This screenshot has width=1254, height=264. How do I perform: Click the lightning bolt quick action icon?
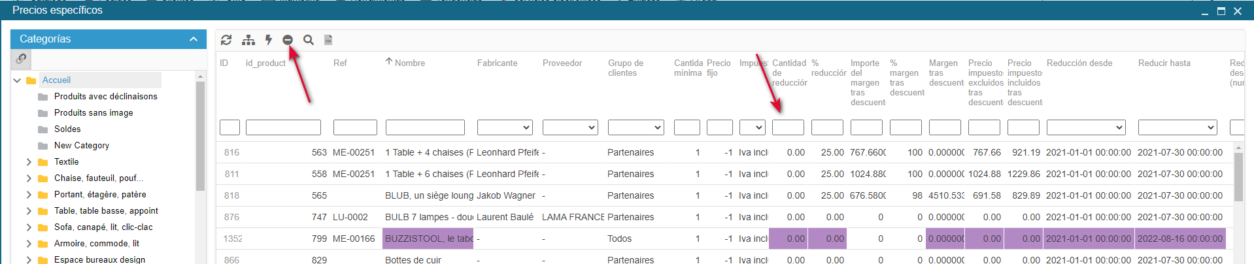click(269, 40)
